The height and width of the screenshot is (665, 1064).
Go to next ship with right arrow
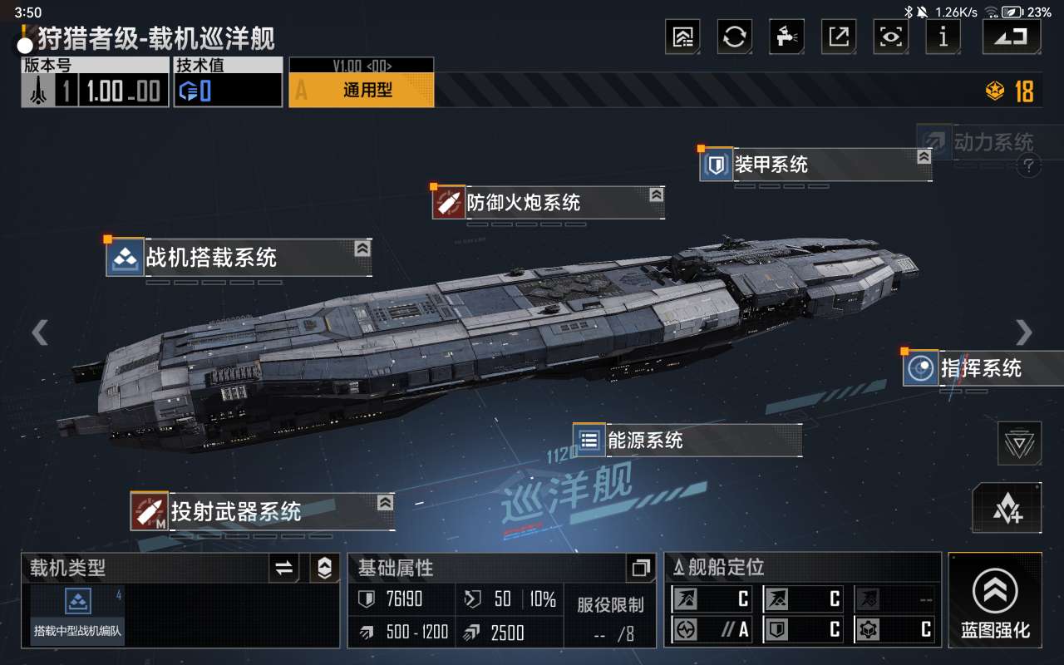[x=1024, y=332]
